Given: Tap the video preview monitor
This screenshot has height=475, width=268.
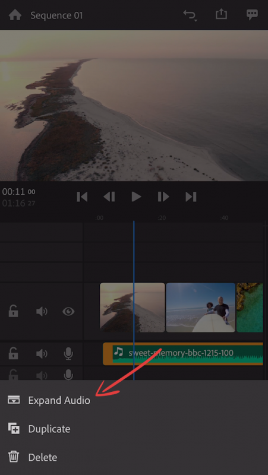Looking at the screenshot, I should pos(134,106).
